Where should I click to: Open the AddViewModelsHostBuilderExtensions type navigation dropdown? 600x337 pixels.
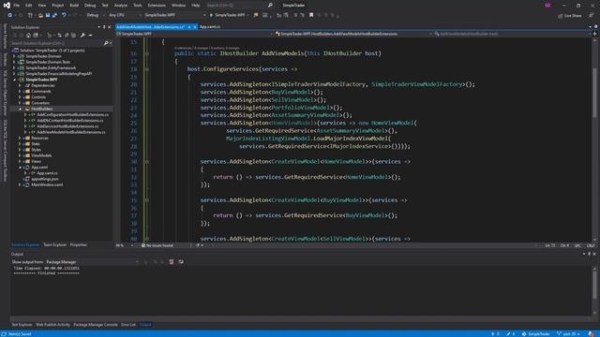pyautogui.click(x=354, y=34)
